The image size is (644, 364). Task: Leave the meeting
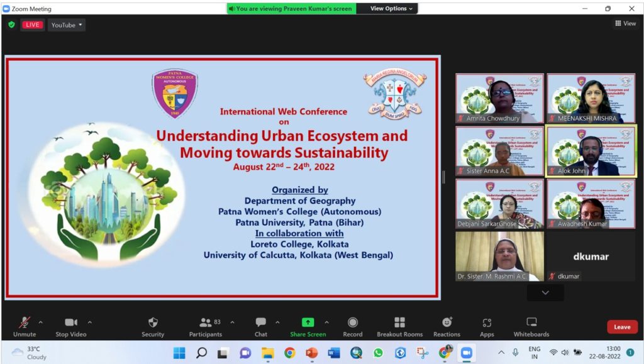click(622, 327)
